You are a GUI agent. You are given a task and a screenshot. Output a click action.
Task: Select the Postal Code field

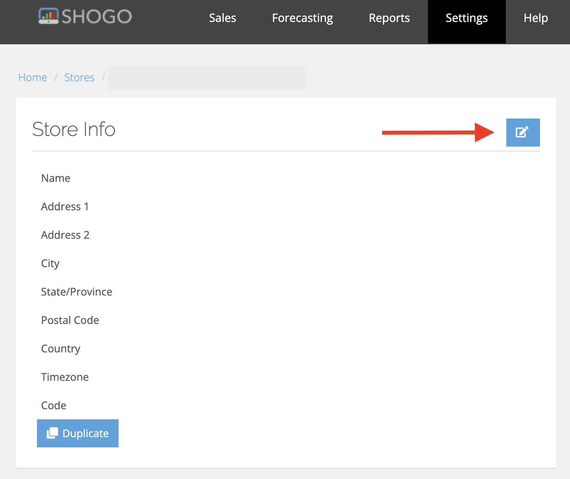(70, 320)
